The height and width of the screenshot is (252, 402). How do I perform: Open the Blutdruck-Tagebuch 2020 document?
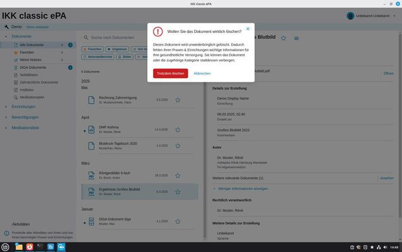[140, 146]
